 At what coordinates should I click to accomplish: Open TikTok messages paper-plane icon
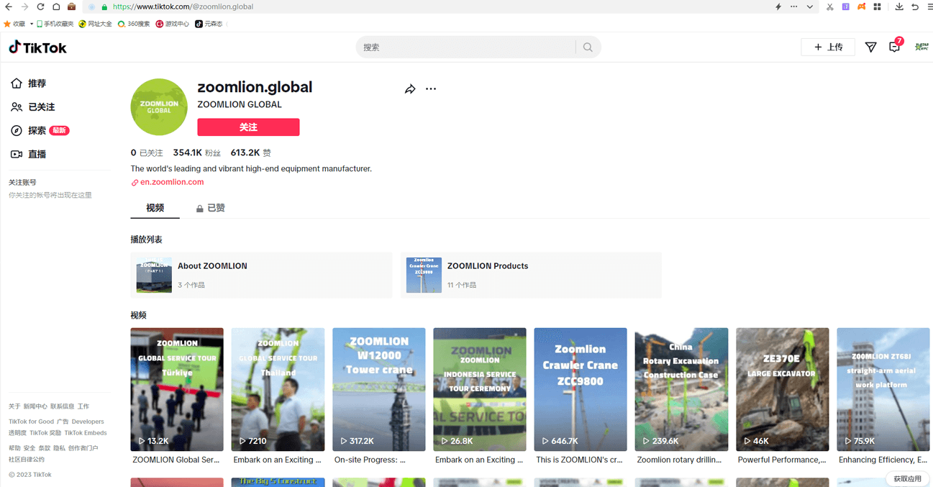[x=870, y=47]
